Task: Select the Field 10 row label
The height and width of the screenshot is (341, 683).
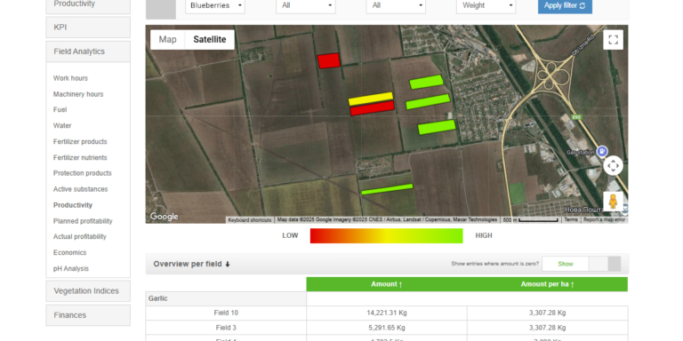Action: (226, 313)
